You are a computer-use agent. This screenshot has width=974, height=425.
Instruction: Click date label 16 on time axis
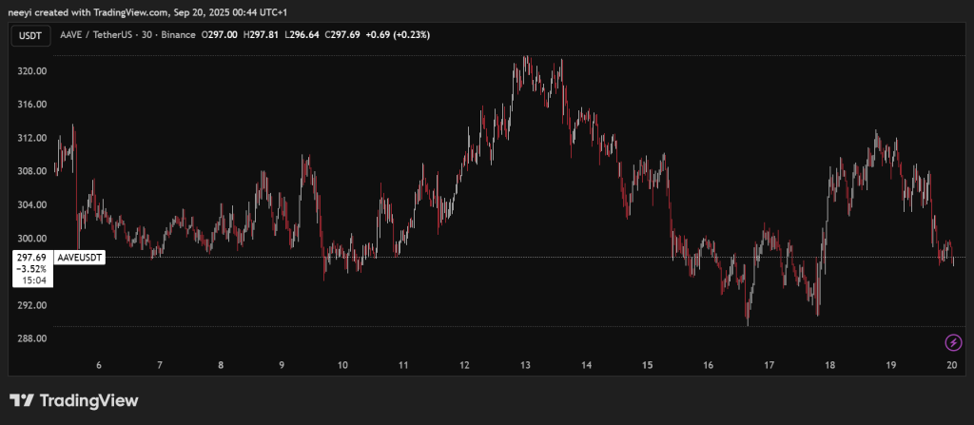tap(708, 366)
